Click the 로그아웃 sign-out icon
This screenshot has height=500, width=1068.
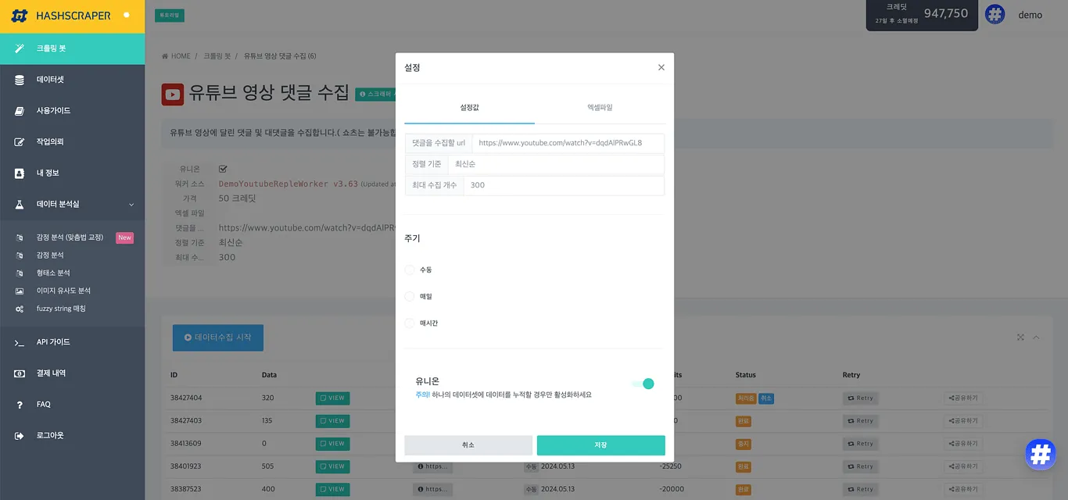[x=20, y=436]
